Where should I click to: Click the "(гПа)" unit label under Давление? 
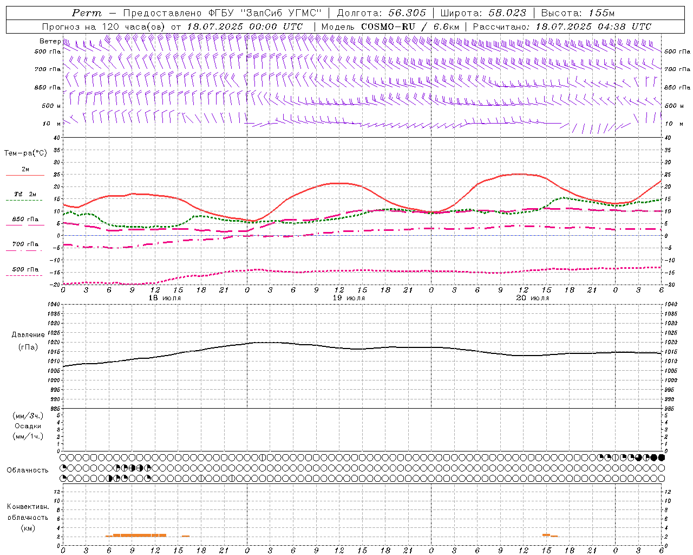click(x=28, y=347)
